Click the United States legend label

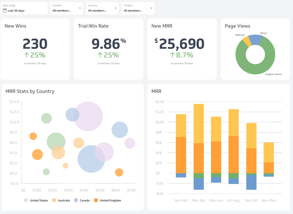(x=39, y=200)
